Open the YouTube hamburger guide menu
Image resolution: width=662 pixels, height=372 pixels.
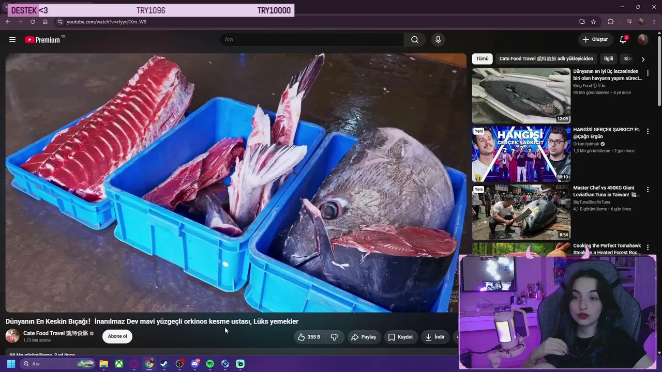pyautogui.click(x=12, y=40)
